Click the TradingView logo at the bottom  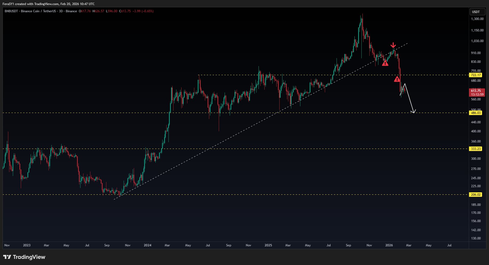(24, 257)
